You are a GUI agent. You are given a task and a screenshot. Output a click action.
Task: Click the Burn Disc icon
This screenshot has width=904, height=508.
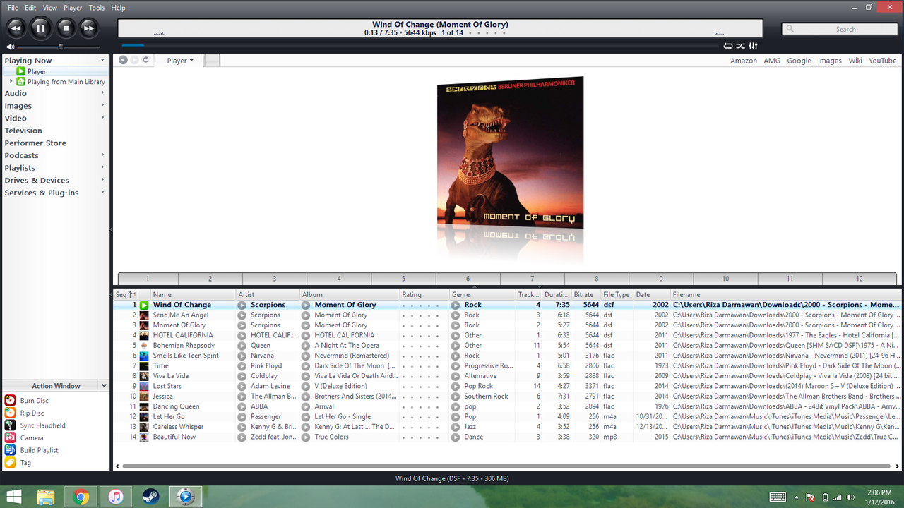click(10, 400)
